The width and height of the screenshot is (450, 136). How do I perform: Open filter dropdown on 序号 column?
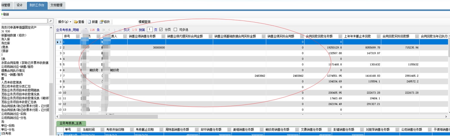click(x=78, y=36)
